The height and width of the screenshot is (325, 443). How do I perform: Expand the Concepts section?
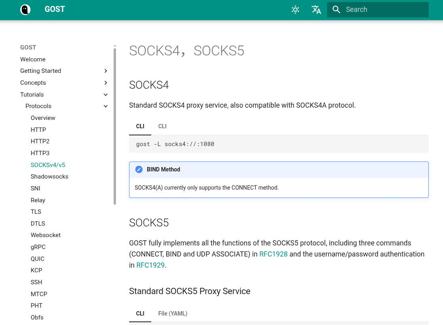coord(105,83)
